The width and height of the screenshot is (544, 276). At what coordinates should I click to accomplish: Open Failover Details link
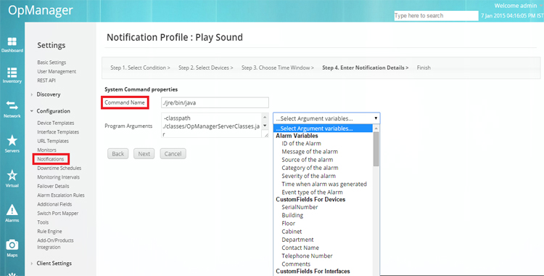click(x=53, y=187)
